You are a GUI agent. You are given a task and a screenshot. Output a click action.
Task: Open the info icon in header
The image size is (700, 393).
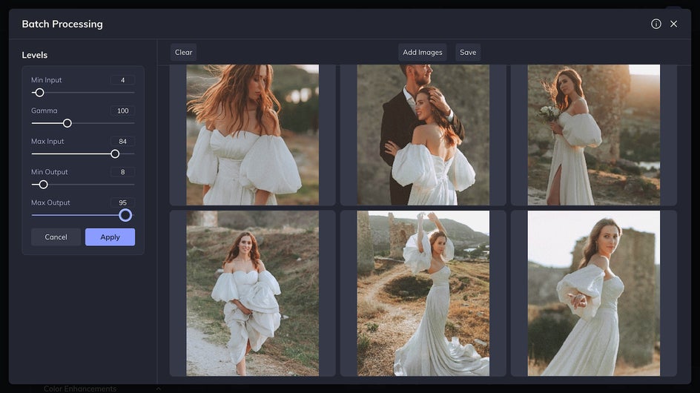point(656,24)
